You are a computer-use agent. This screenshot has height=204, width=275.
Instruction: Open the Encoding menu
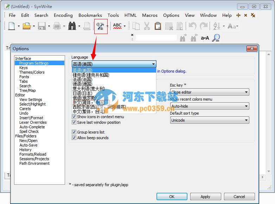coord(63,15)
